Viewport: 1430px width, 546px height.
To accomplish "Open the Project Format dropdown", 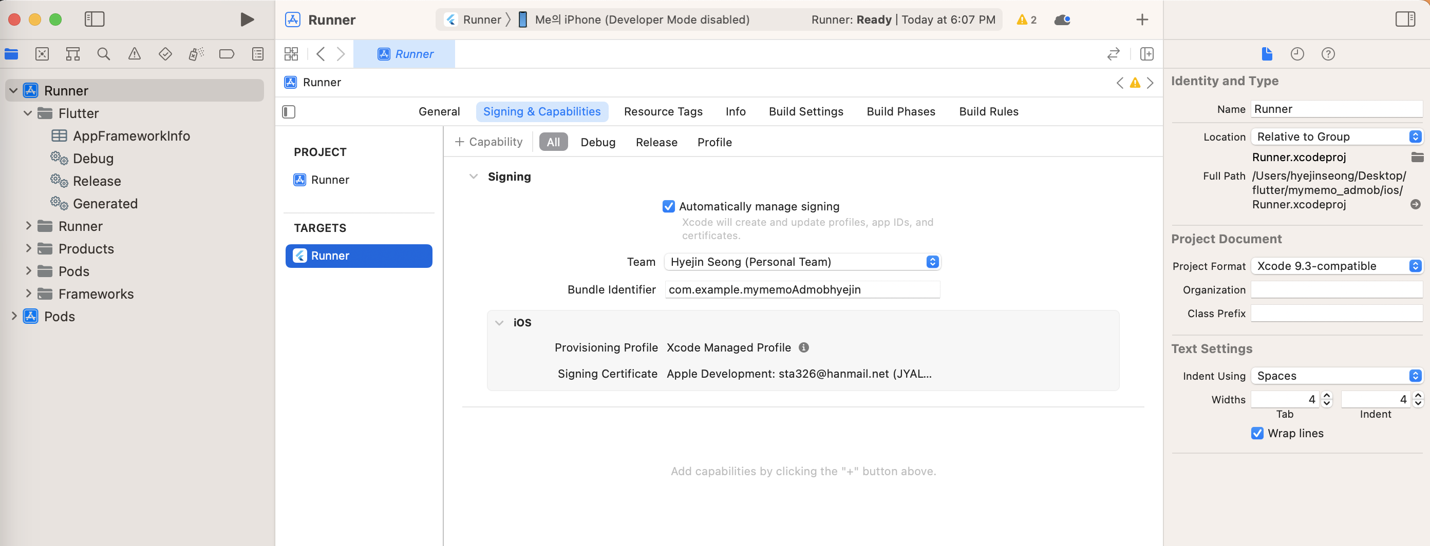I will point(1337,266).
